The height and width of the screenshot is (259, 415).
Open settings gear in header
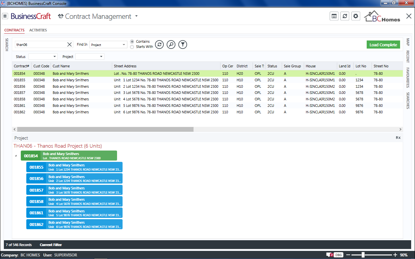click(x=356, y=16)
